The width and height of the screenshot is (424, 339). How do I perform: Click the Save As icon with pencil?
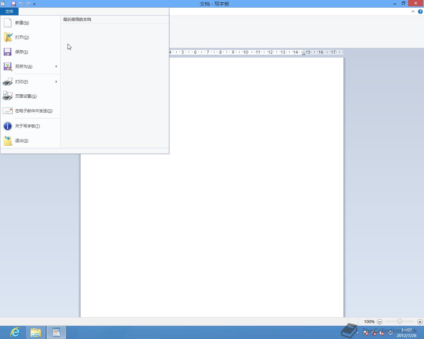[8, 67]
